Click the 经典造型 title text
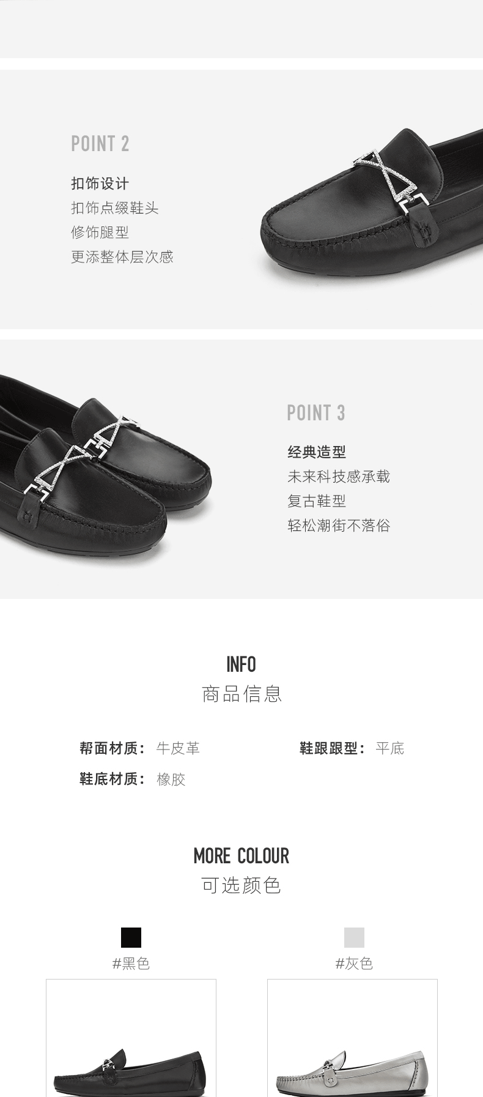The width and height of the screenshot is (483, 1097). (317, 452)
